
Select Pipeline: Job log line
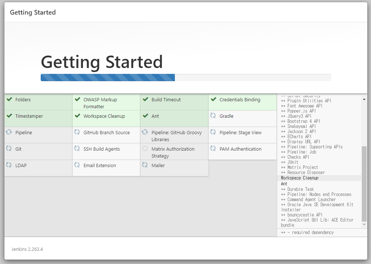[x=298, y=152]
